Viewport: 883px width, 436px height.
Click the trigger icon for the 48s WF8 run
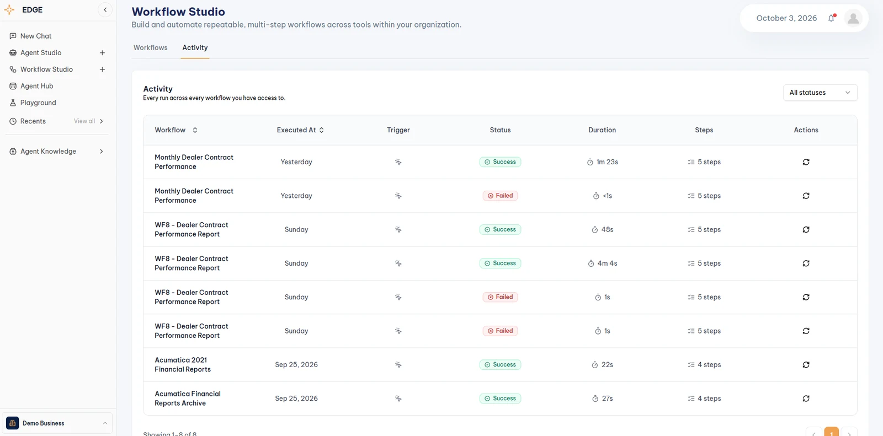coord(398,230)
